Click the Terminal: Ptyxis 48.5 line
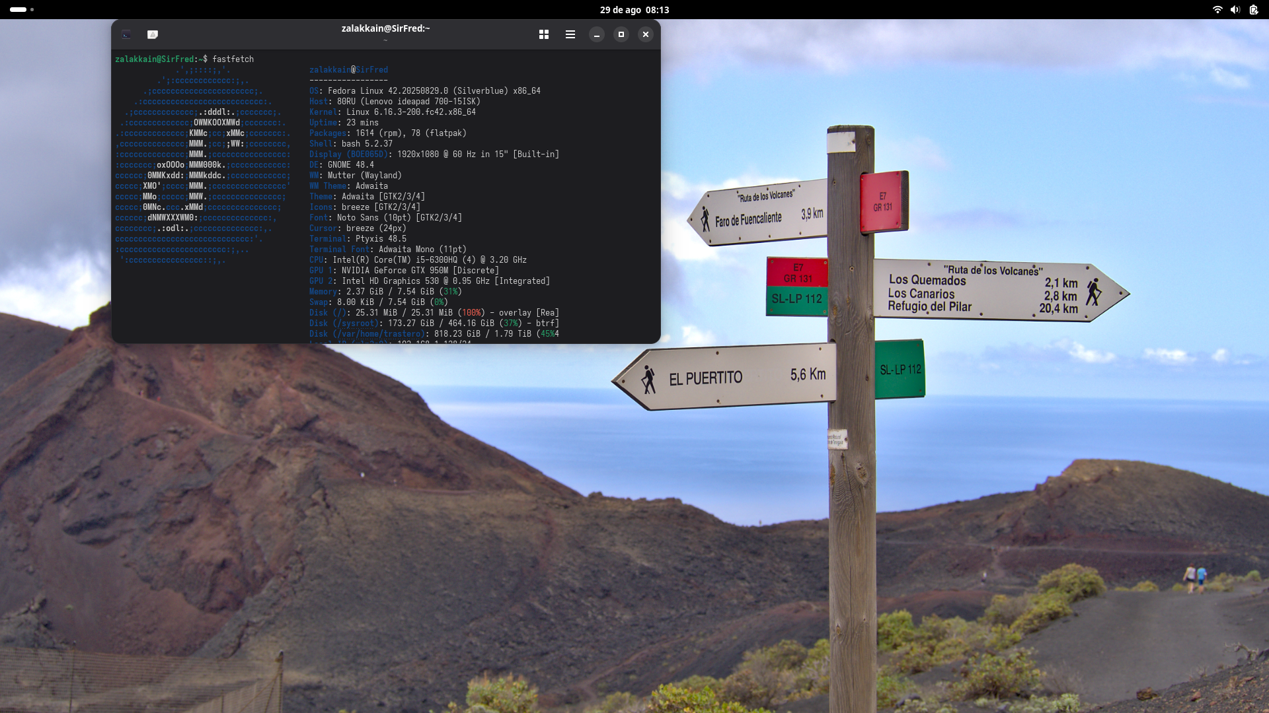 tap(358, 238)
